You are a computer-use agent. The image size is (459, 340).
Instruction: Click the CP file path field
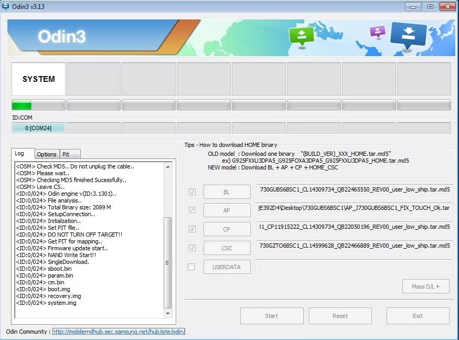click(355, 228)
